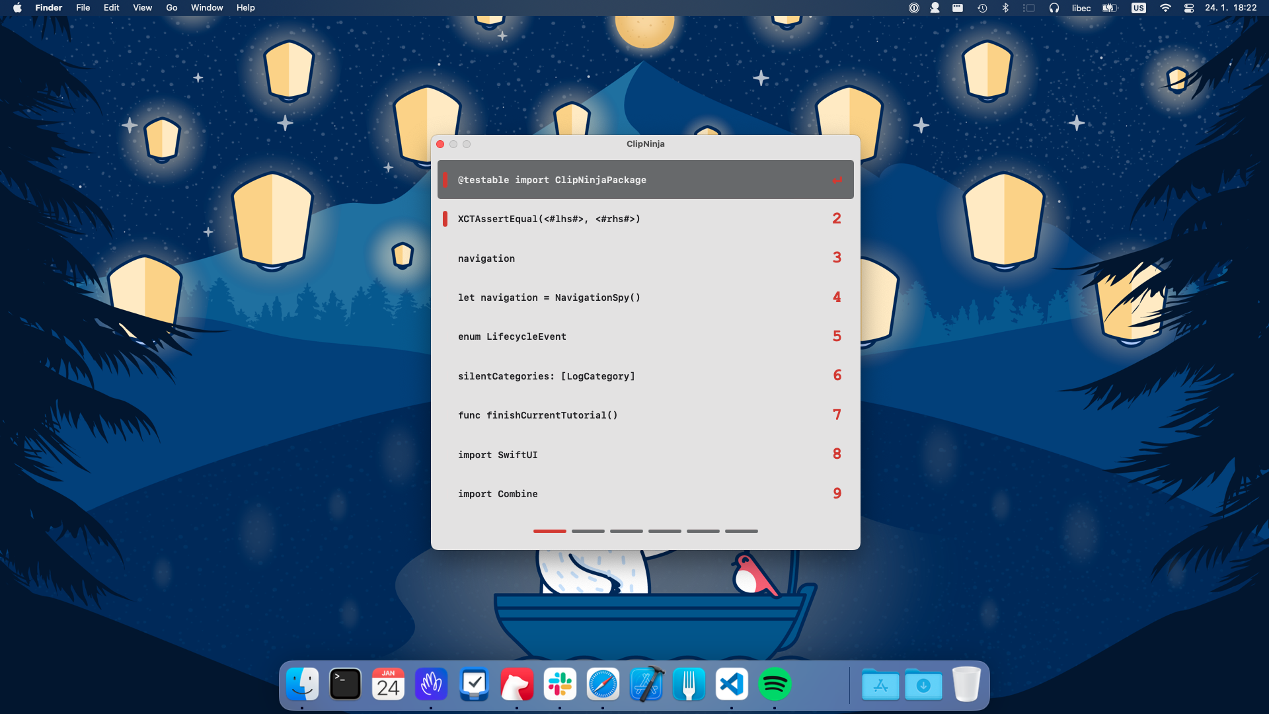Image resolution: width=1269 pixels, height=714 pixels.
Task: Click the return-key icon on the first clip
Action: [x=837, y=180]
